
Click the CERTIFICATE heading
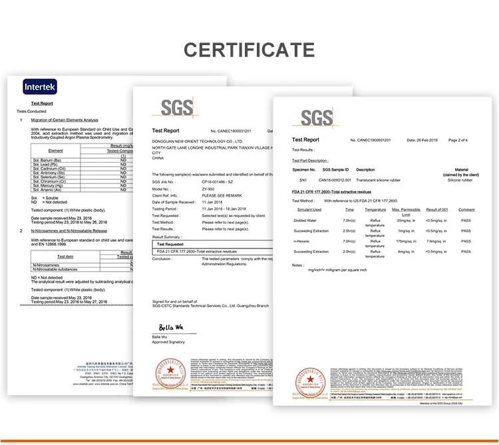(249, 50)
